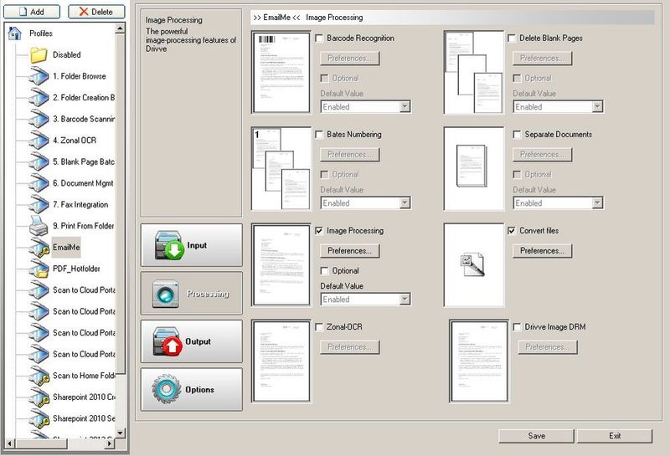This screenshot has width=670, height=456.
Task: Click the Processing washing machine icon
Action: coord(165,295)
